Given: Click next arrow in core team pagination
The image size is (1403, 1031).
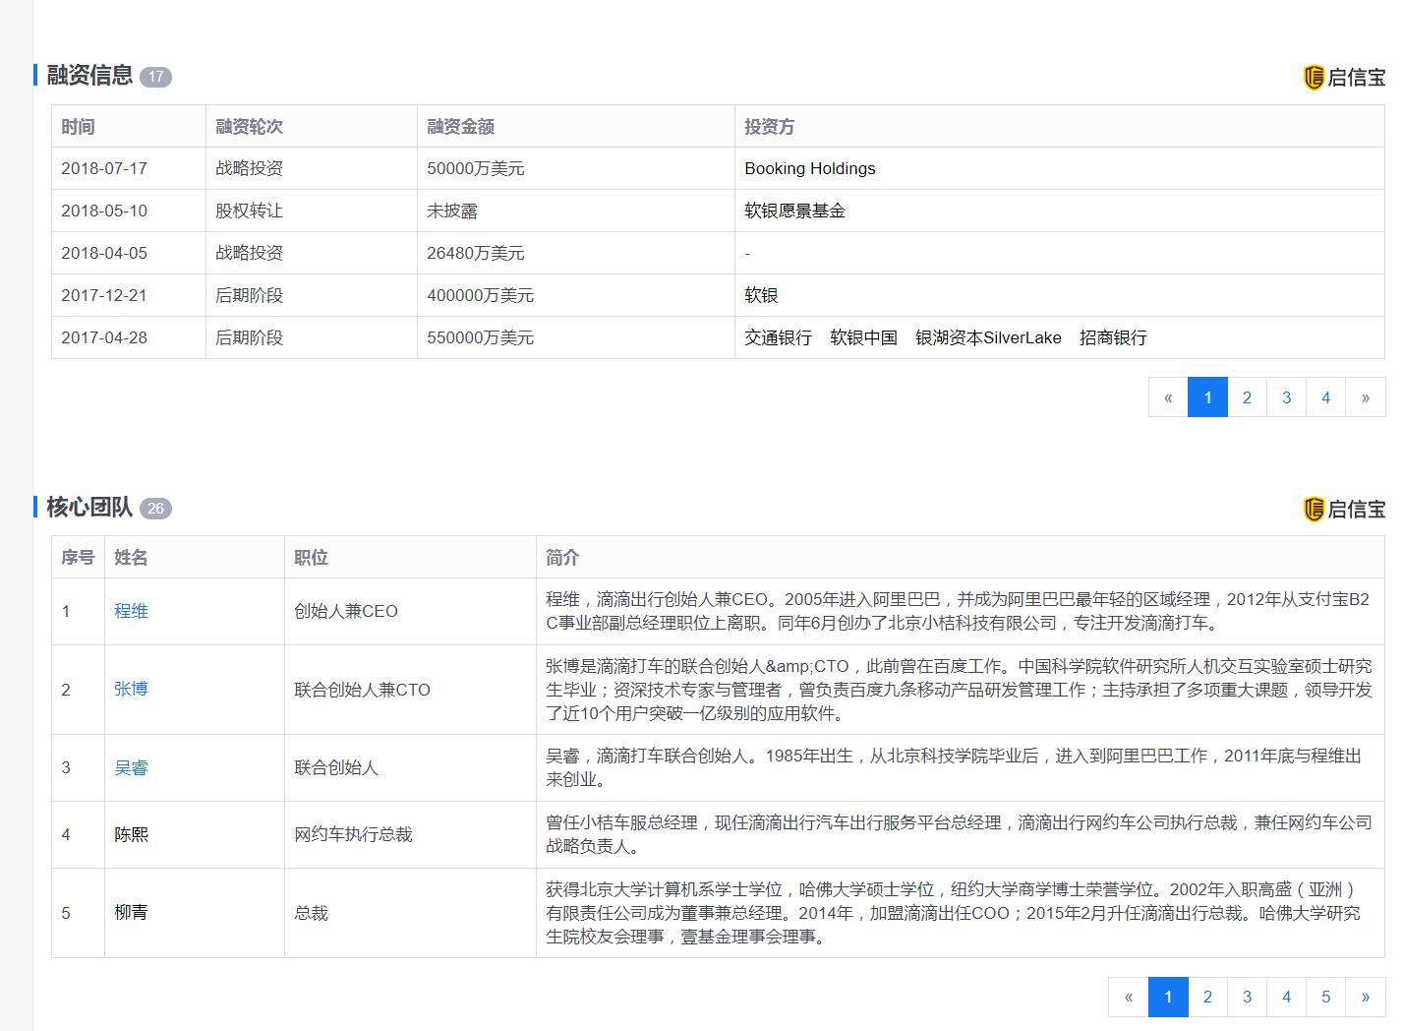Looking at the screenshot, I should 1365,997.
